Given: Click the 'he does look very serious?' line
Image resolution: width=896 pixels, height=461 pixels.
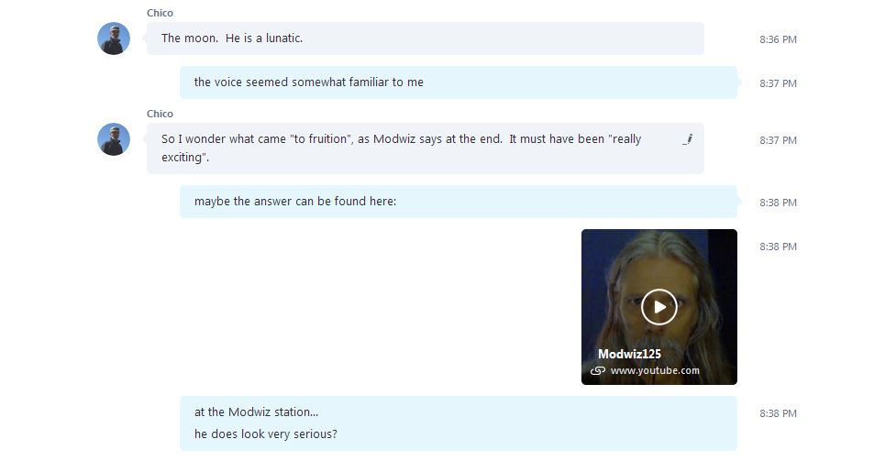Looking at the screenshot, I should [x=266, y=434].
